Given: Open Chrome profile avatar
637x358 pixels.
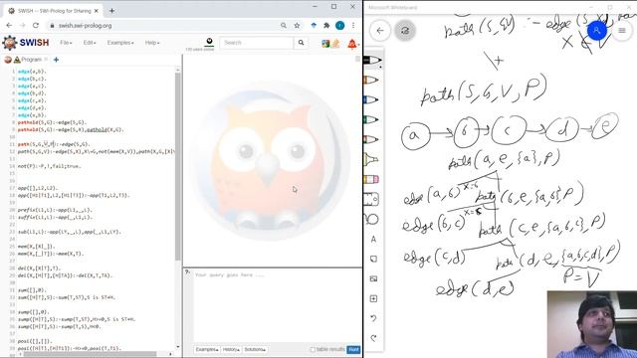Looking at the screenshot, I should [x=340, y=25].
